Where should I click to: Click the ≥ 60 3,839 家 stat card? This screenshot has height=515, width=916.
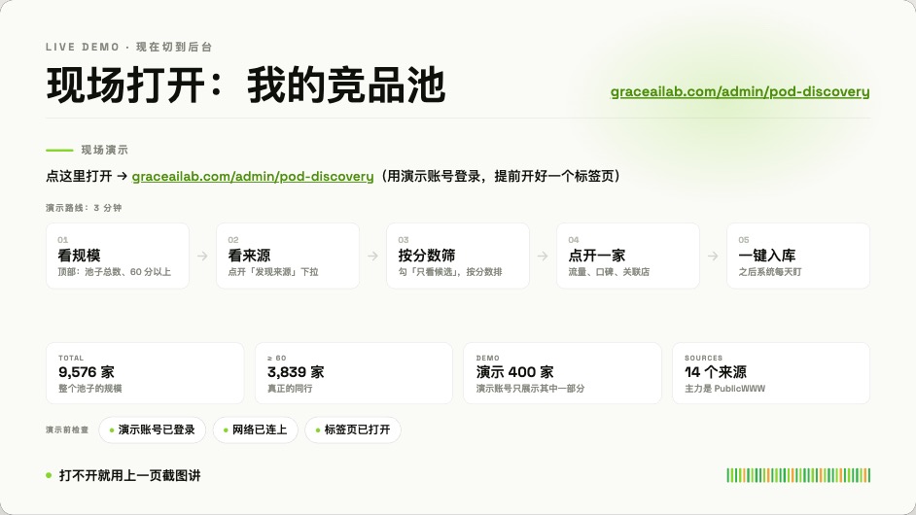tap(354, 373)
